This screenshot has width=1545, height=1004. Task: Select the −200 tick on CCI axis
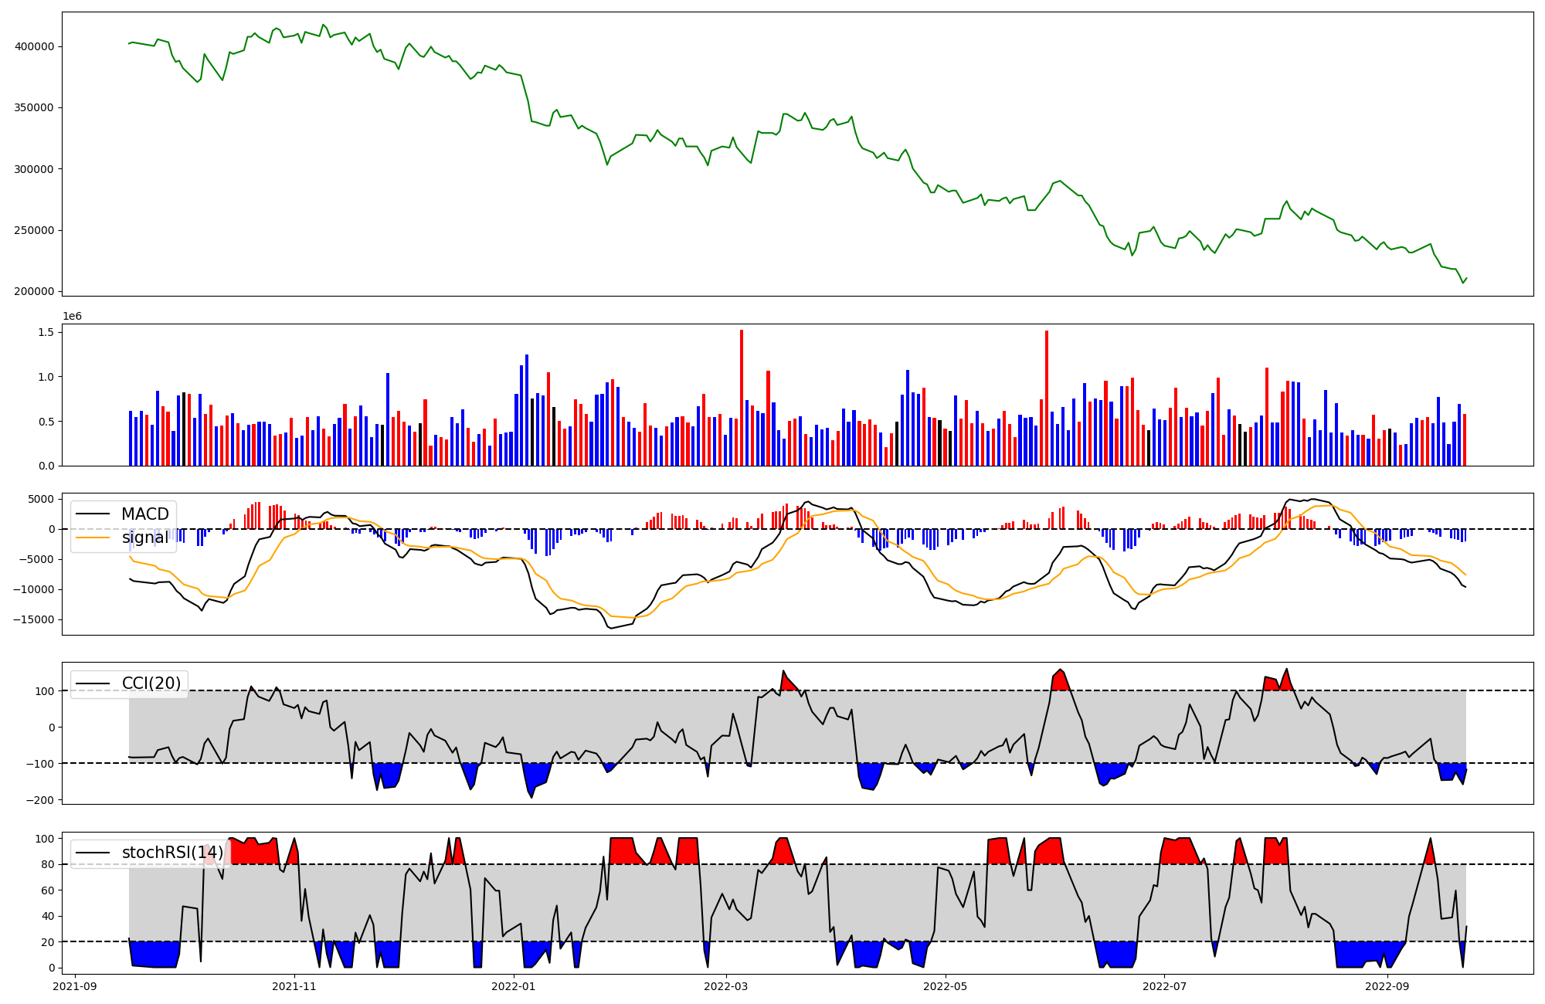click(40, 800)
